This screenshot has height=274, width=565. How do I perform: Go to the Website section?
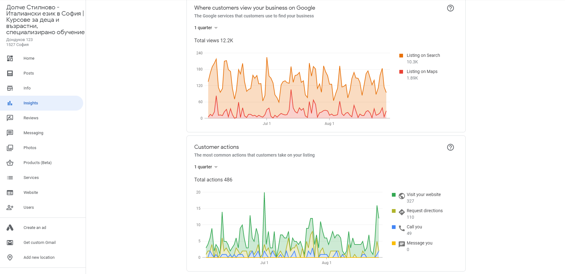point(31,193)
